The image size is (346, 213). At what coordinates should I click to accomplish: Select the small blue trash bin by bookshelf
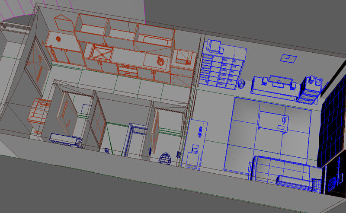242,83
